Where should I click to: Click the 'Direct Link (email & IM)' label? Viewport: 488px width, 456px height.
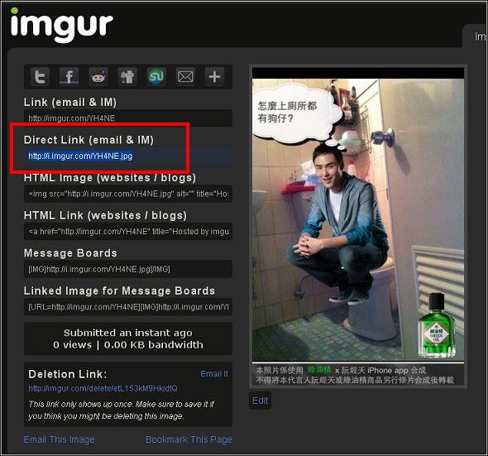pos(89,140)
